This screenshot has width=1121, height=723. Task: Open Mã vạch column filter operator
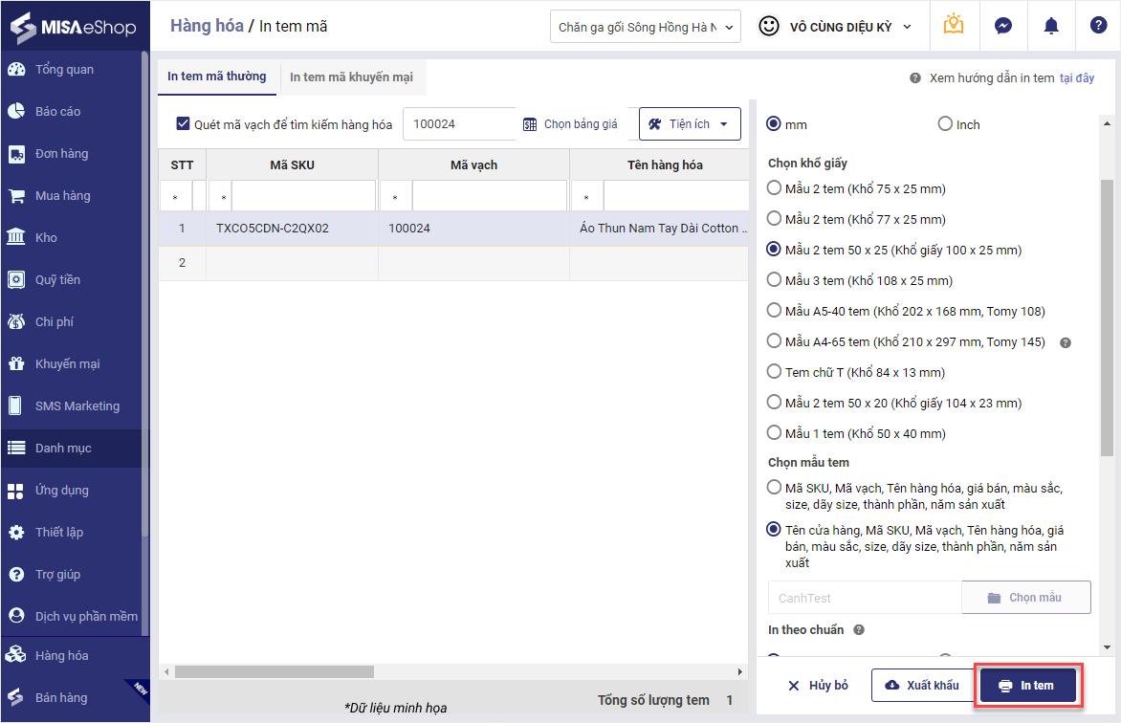point(395,197)
